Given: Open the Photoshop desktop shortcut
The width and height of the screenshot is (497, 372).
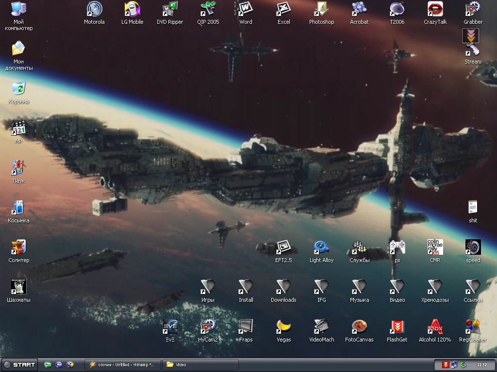Looking at the screenshot, I should click(x=321, y=9).
